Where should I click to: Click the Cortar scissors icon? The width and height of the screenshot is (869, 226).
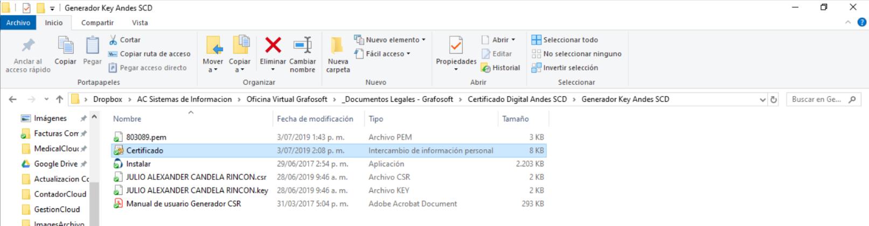click(113, 40)
